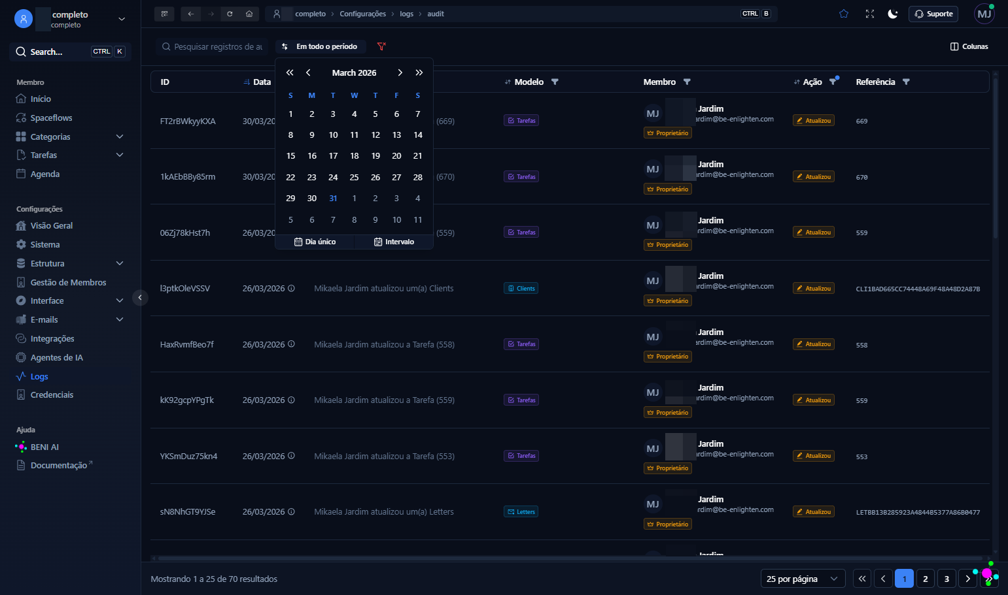Go to next month in calendar
This screenshot has height=595, width=1008.
click(400, 72)
